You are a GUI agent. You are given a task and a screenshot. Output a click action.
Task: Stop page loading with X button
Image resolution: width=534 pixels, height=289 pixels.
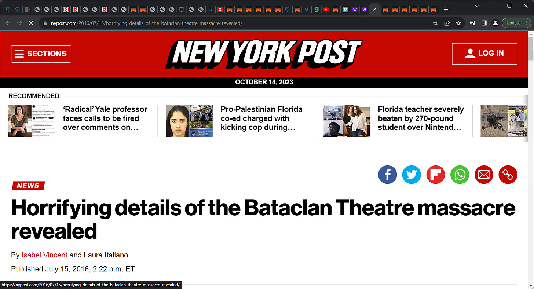31,23
